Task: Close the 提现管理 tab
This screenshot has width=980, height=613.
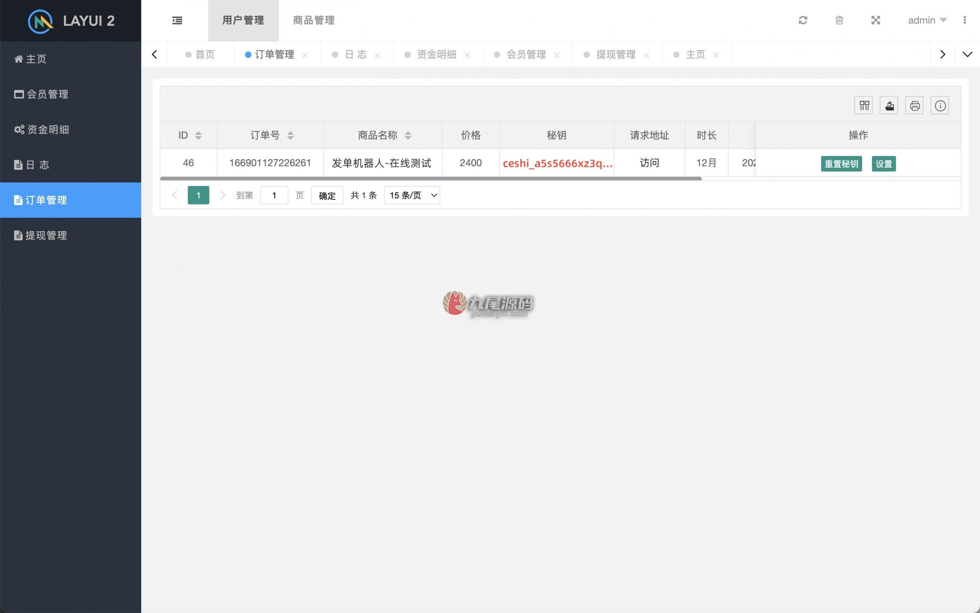Action: click(647, 55)
